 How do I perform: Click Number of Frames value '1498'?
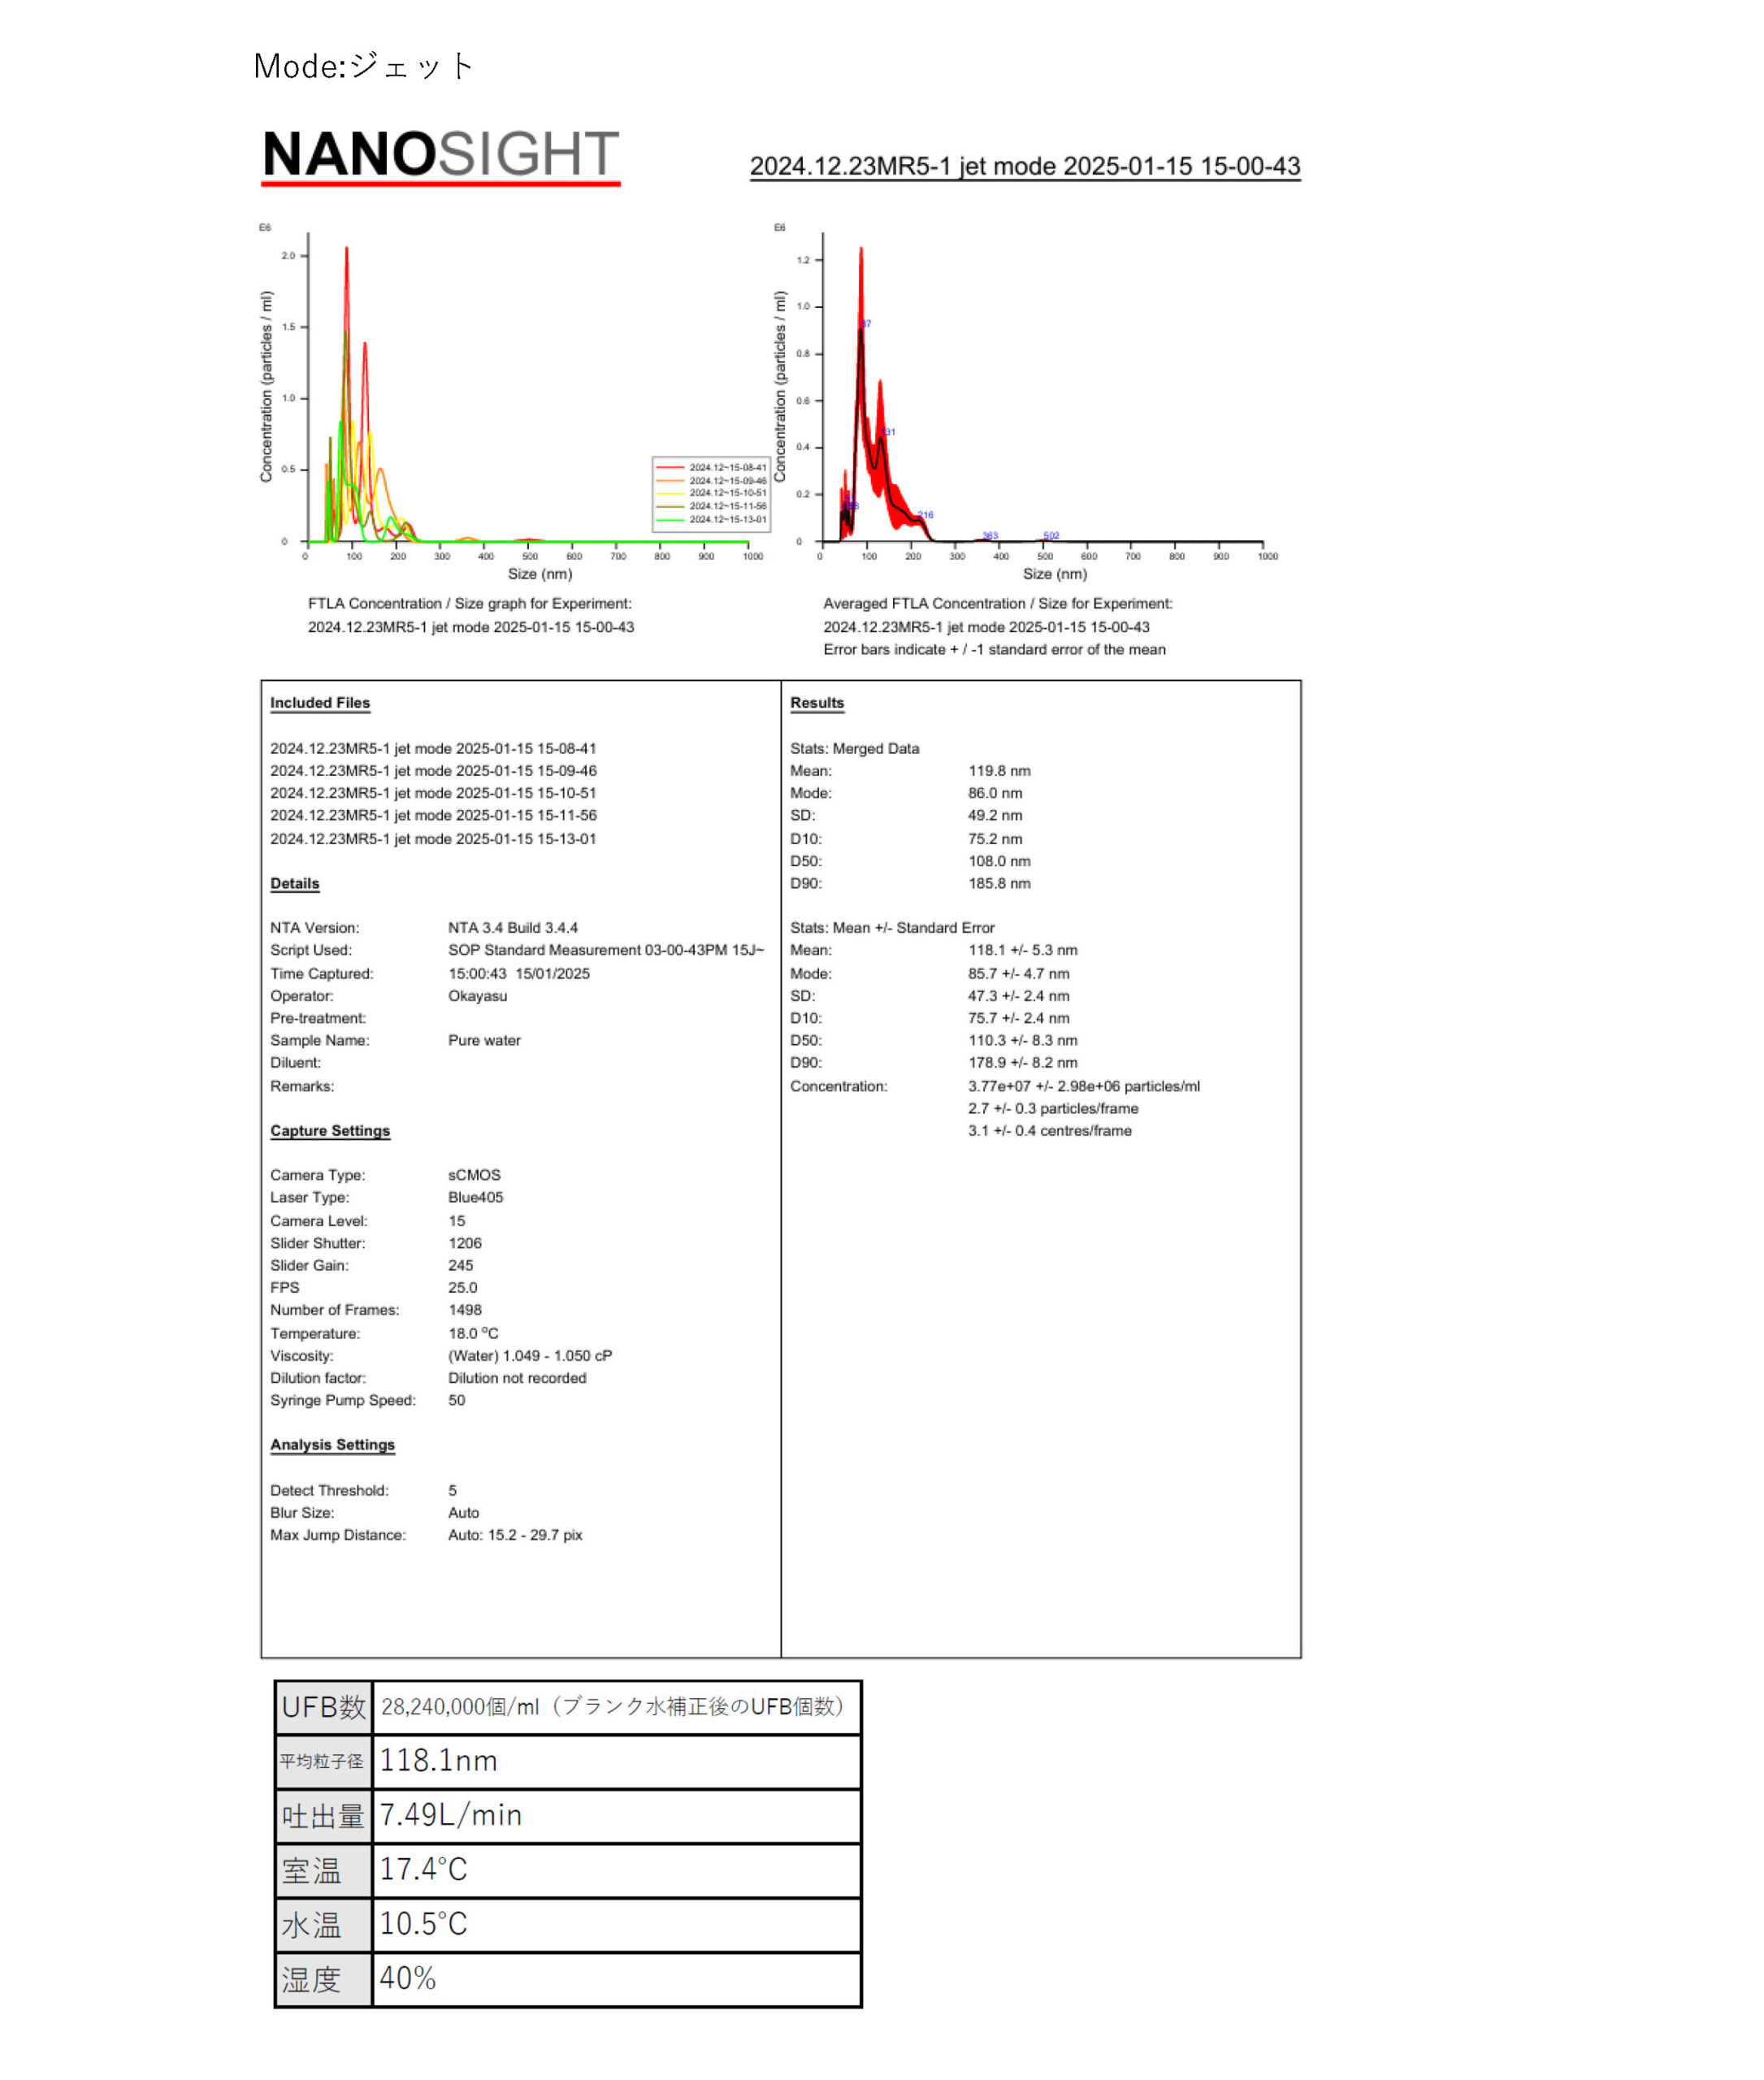point(465,1310)
